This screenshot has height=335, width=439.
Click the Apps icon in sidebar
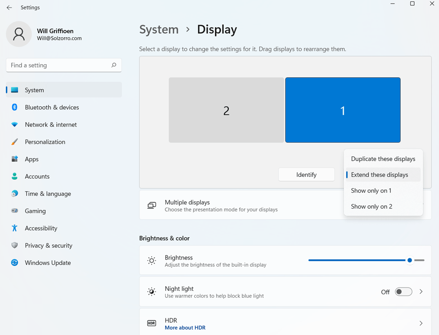point(14,159)
